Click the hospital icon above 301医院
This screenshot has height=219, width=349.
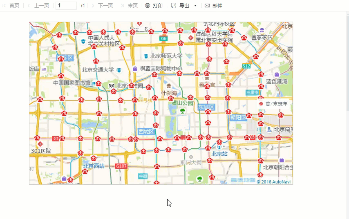[40, 144]
